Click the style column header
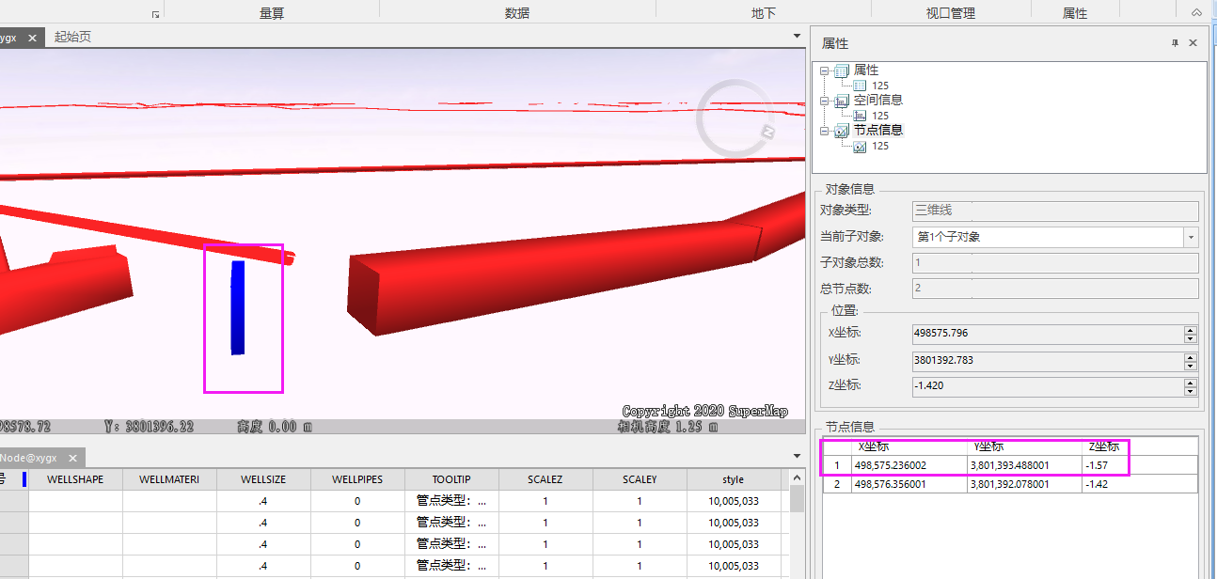This screenshot has height=579, width=1217. point(734,479)
